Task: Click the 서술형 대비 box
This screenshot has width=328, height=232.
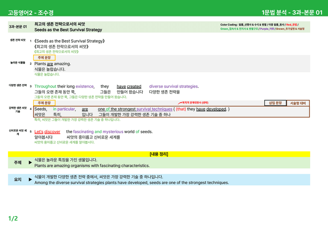Action: click(298, 103)
